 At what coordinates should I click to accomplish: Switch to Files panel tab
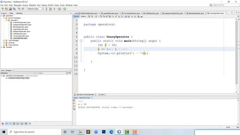12,13
